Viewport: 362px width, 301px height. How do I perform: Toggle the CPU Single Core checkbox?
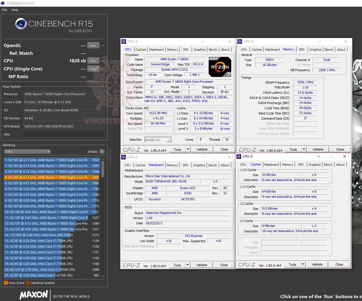coord(103,69)
